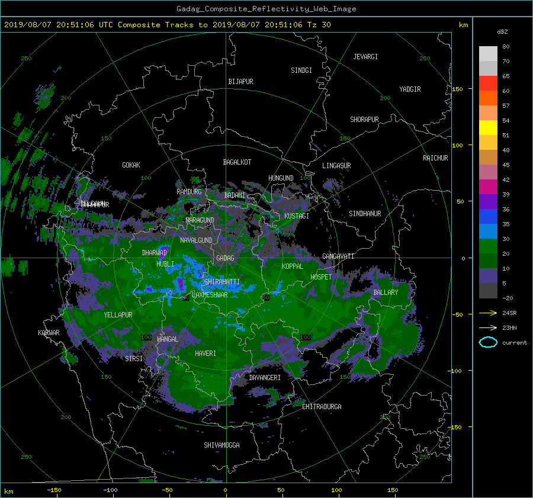Click the BALLARY city label
This screenshot has height=498, width=533.
tap(386, 293)
